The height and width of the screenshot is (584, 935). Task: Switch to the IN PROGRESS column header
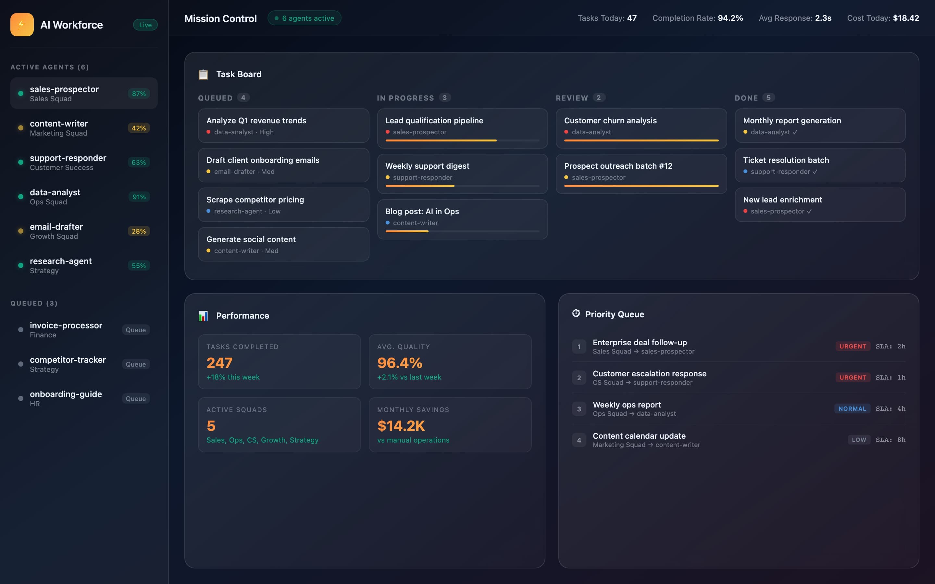pos(405,98)
